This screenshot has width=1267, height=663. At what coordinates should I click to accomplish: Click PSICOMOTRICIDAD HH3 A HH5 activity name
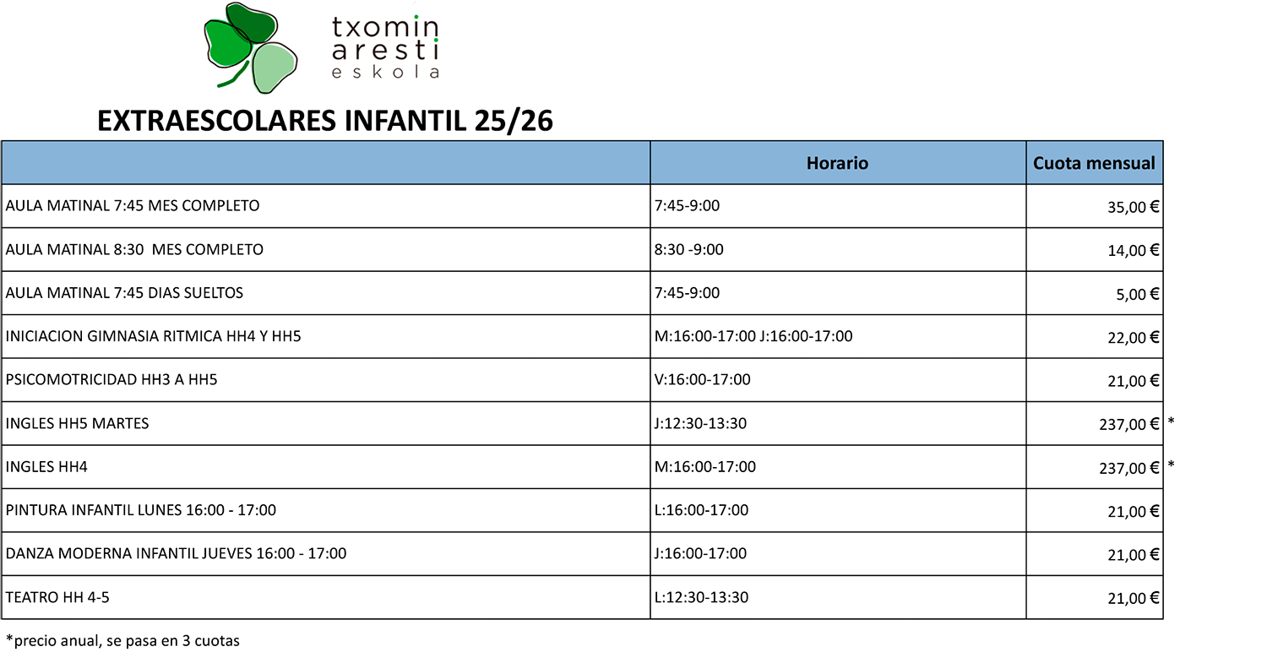[111, 380]
